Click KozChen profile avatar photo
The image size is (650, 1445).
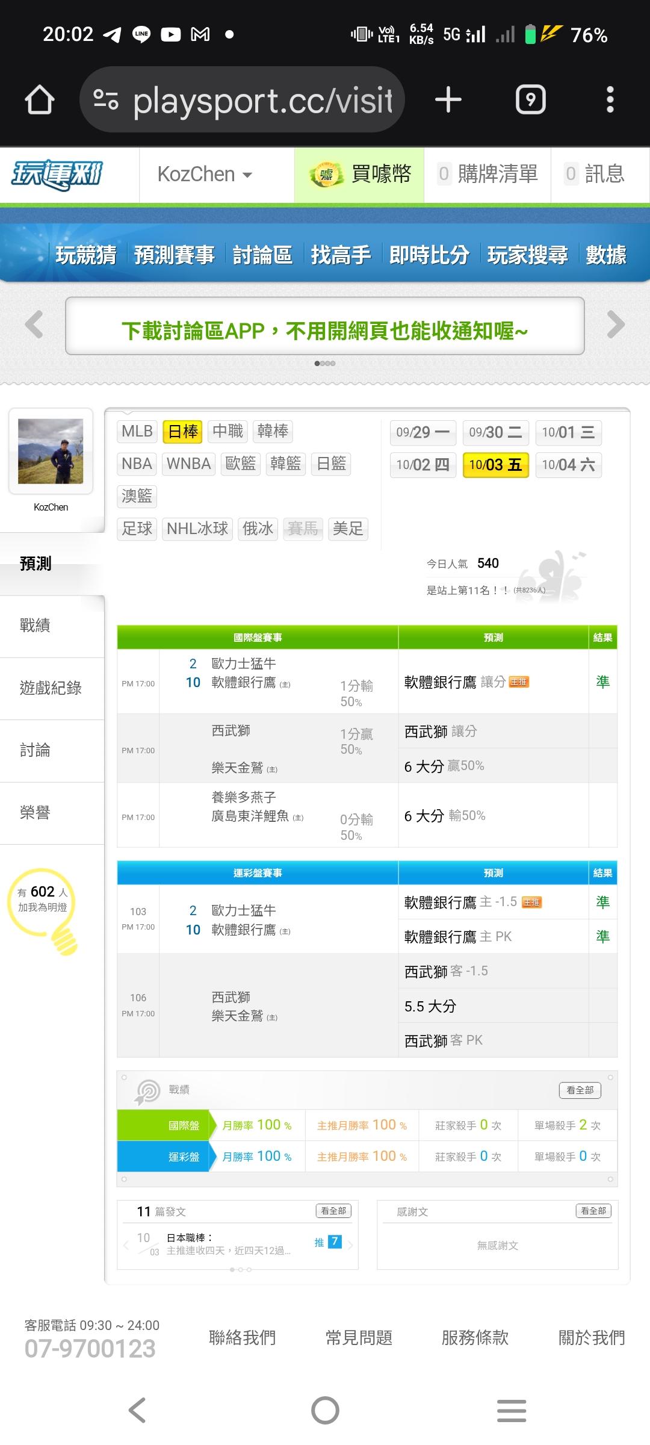click(x=51, y=451)
